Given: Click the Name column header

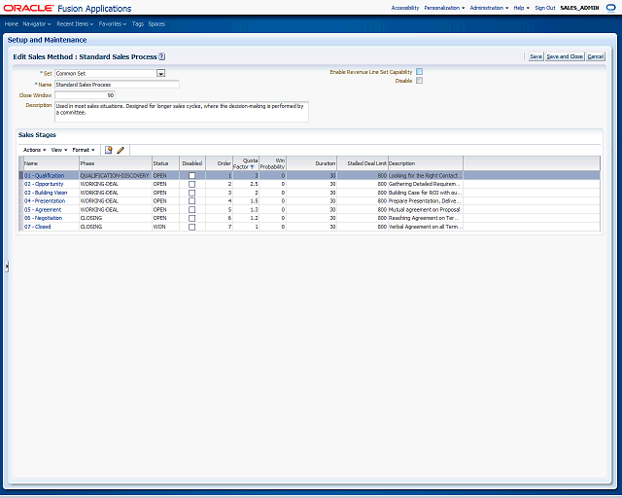Looking at the screenshot, I should click(x=51, y=163).
